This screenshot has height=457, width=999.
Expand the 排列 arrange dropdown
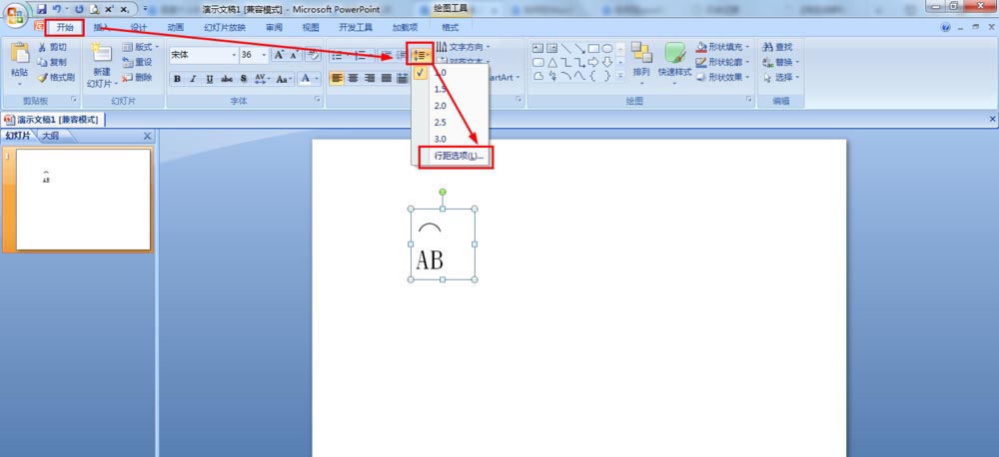click(641, 64)
